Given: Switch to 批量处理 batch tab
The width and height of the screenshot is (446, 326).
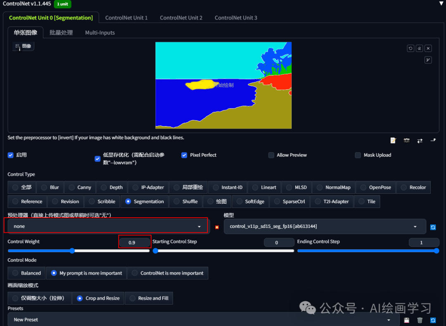Looking at the screenshot, I should click(61, 33).
